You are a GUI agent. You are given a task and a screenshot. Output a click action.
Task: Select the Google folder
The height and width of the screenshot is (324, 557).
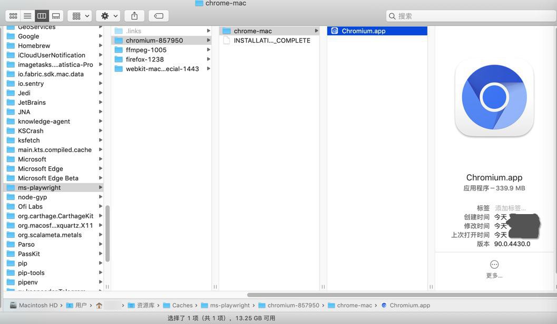(54, 36)
